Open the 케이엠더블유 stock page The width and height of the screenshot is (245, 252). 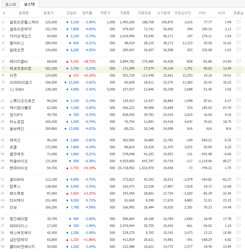pyautogui.click(x=21, y=108)
